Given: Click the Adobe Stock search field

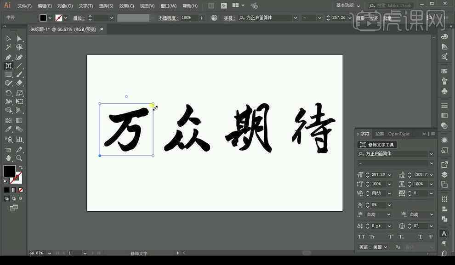Looking at the screenshot, I should coord(392,6).
